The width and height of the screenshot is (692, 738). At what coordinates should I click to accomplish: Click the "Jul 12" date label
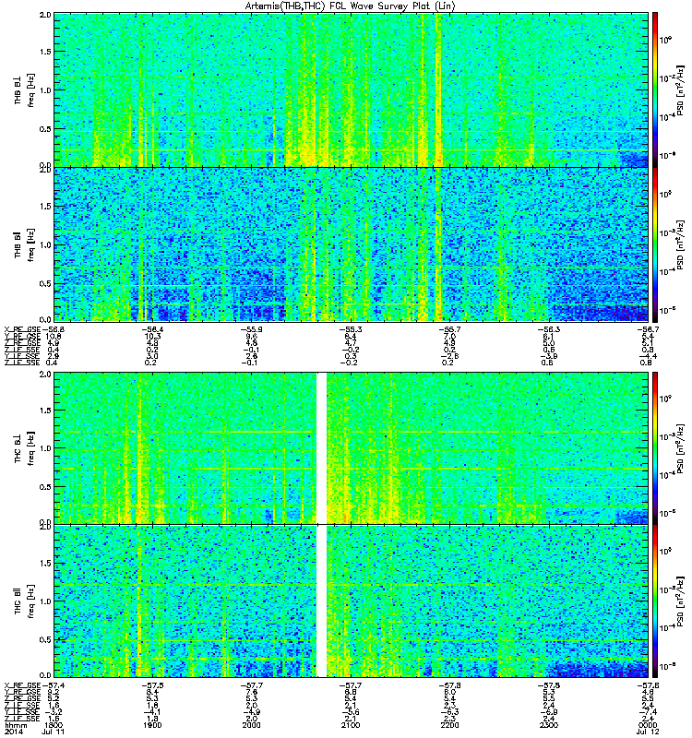click(646, 732)
